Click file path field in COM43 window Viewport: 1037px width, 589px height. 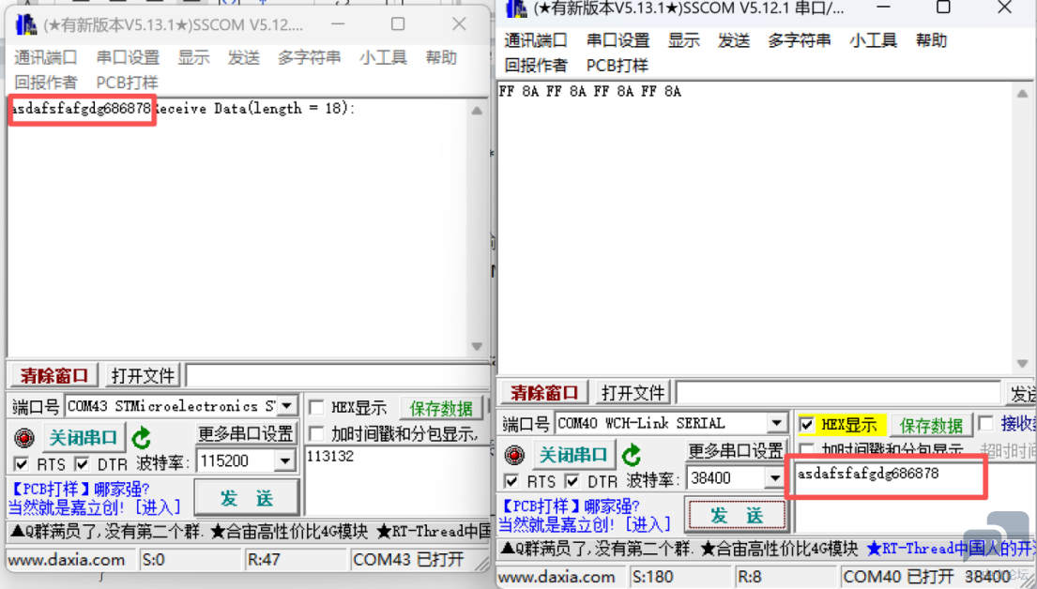[x=338, y=375]
